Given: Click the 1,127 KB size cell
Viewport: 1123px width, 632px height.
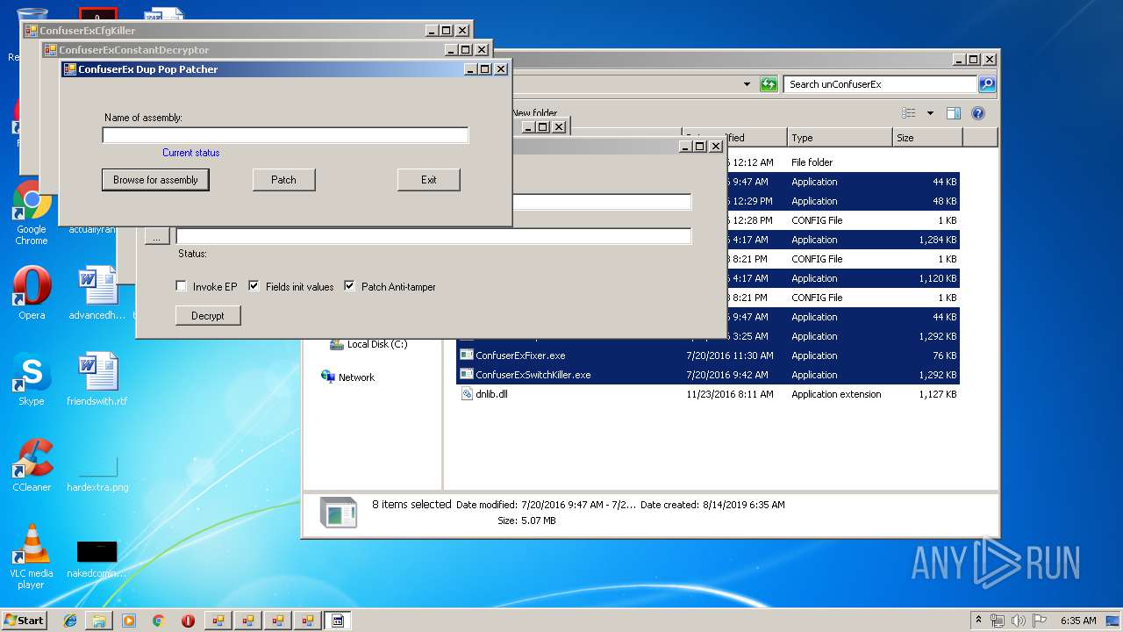Looking at the screenshot, I should click(936, 394).
